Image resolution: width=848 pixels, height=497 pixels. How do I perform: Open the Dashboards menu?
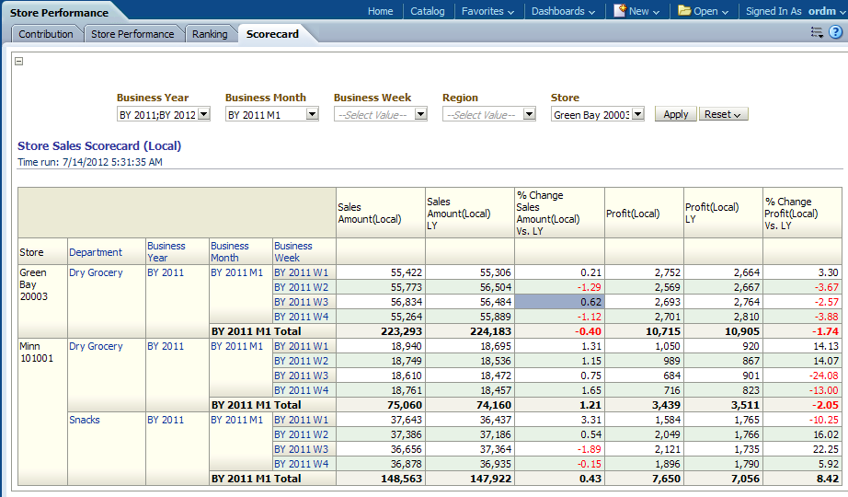pos(563,11)
